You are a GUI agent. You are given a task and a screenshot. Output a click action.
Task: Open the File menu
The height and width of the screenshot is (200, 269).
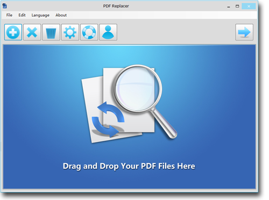(x=9, y=15)
